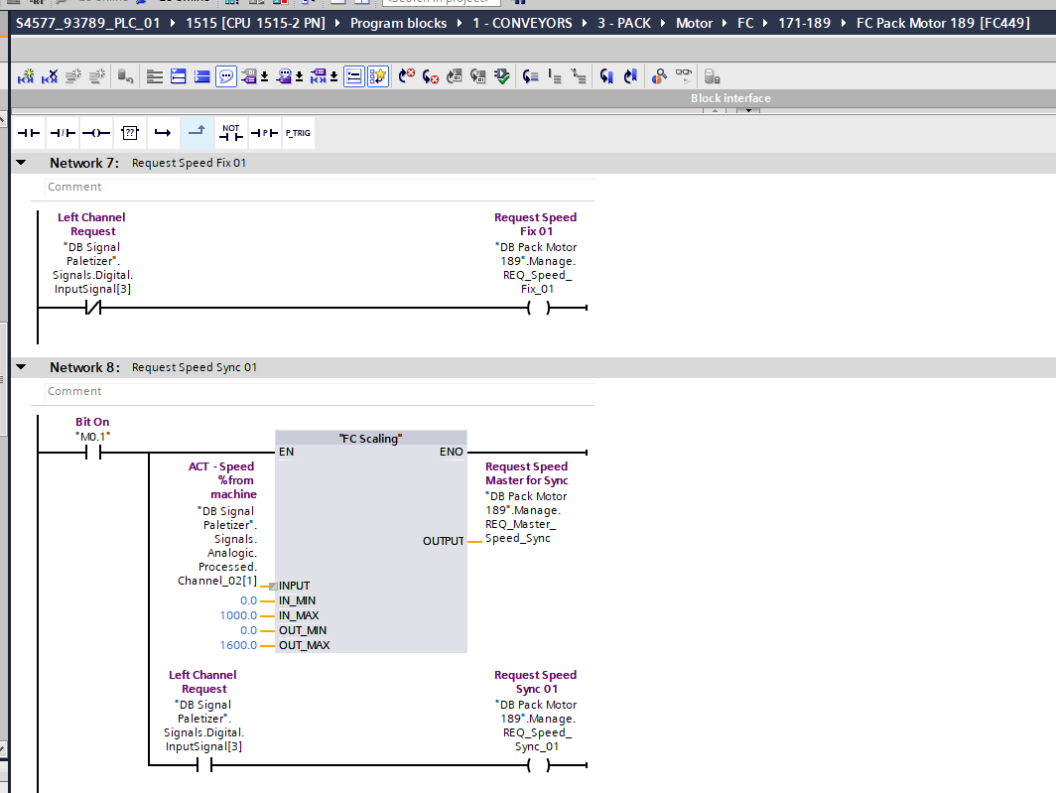
Task: Click the reset start values database icon
Action: [125, 76]
